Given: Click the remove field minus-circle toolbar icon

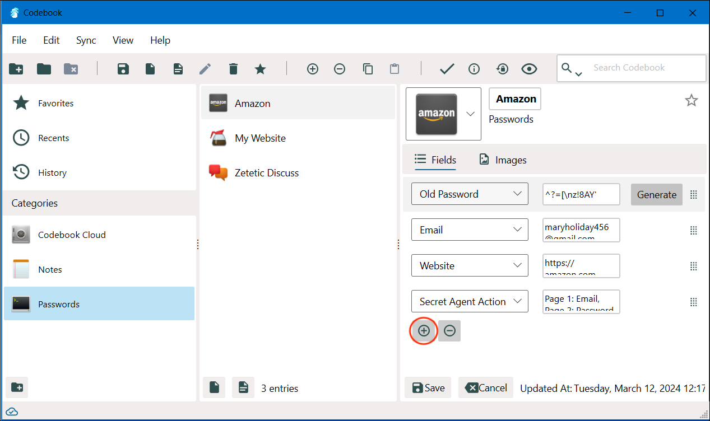Looking at the screenshot, I should (x=340, y=69).
